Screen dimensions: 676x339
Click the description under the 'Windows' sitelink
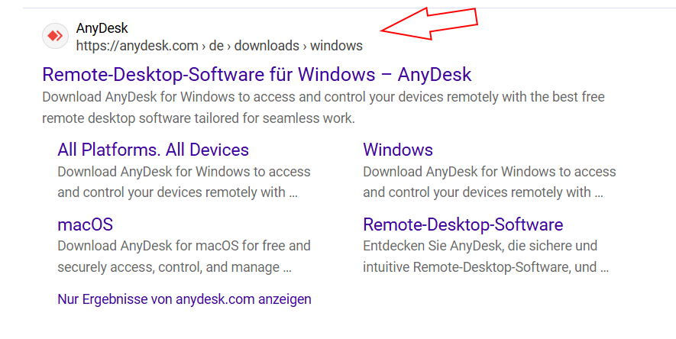tap(489, 182)
